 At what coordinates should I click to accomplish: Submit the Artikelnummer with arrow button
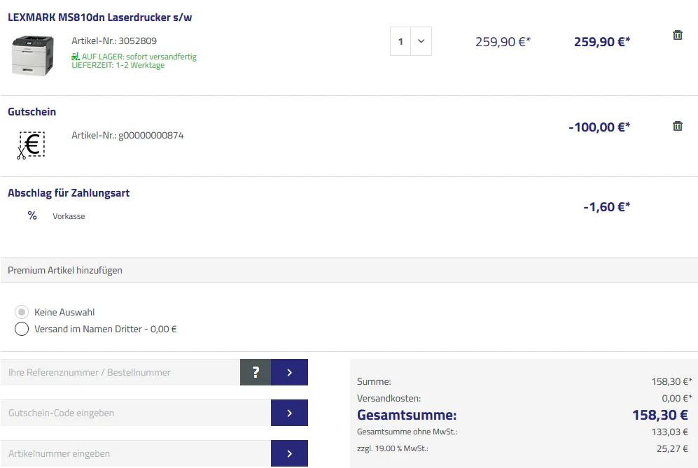289,453
